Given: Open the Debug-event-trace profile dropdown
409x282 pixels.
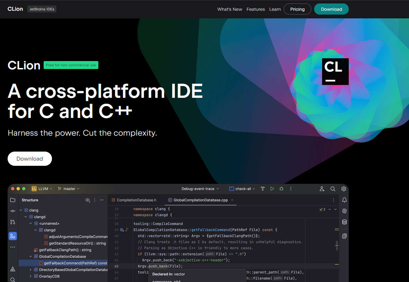Looking at the screenshot, I should (200, 189).
